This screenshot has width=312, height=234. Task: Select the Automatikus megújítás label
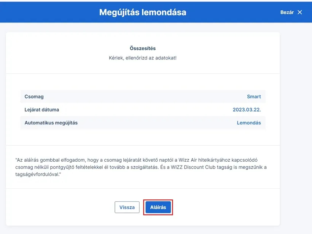point(51,123)
